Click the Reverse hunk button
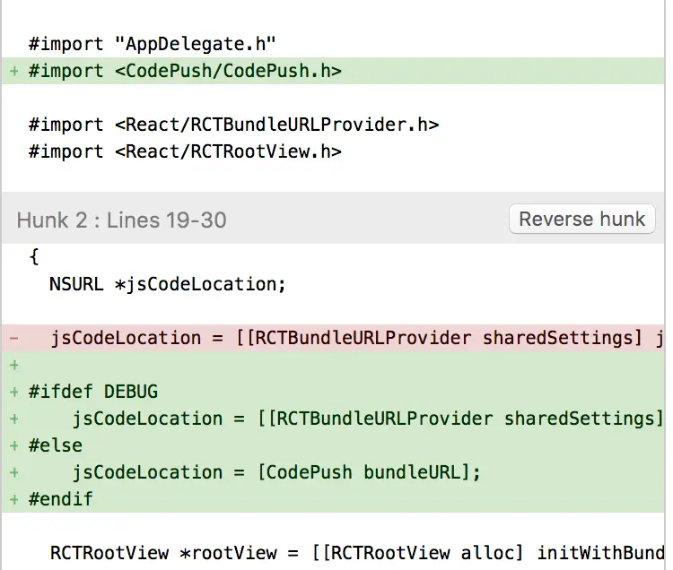Viewport: 673px width, 570px height. (x=582, y=219)
